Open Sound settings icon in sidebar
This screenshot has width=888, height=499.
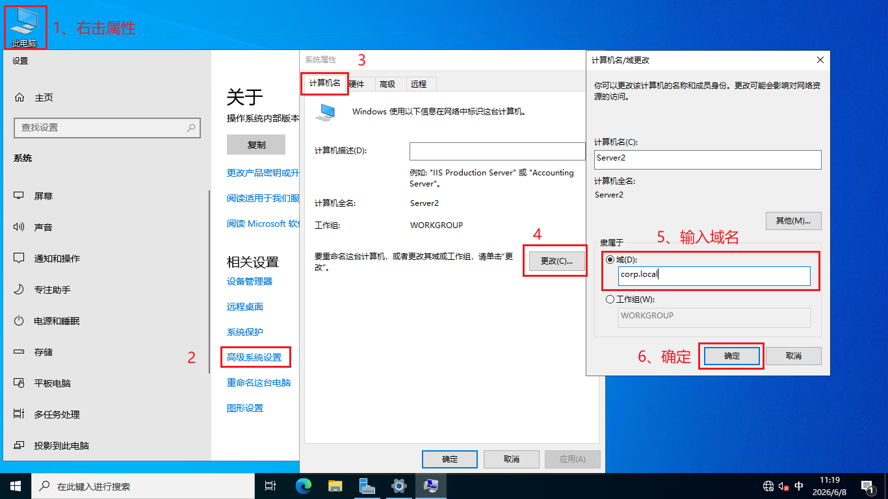[20, 227]
